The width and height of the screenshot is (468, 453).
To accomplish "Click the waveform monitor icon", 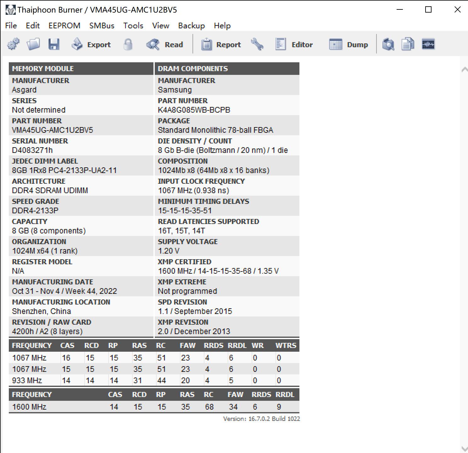I will (428, 44).
